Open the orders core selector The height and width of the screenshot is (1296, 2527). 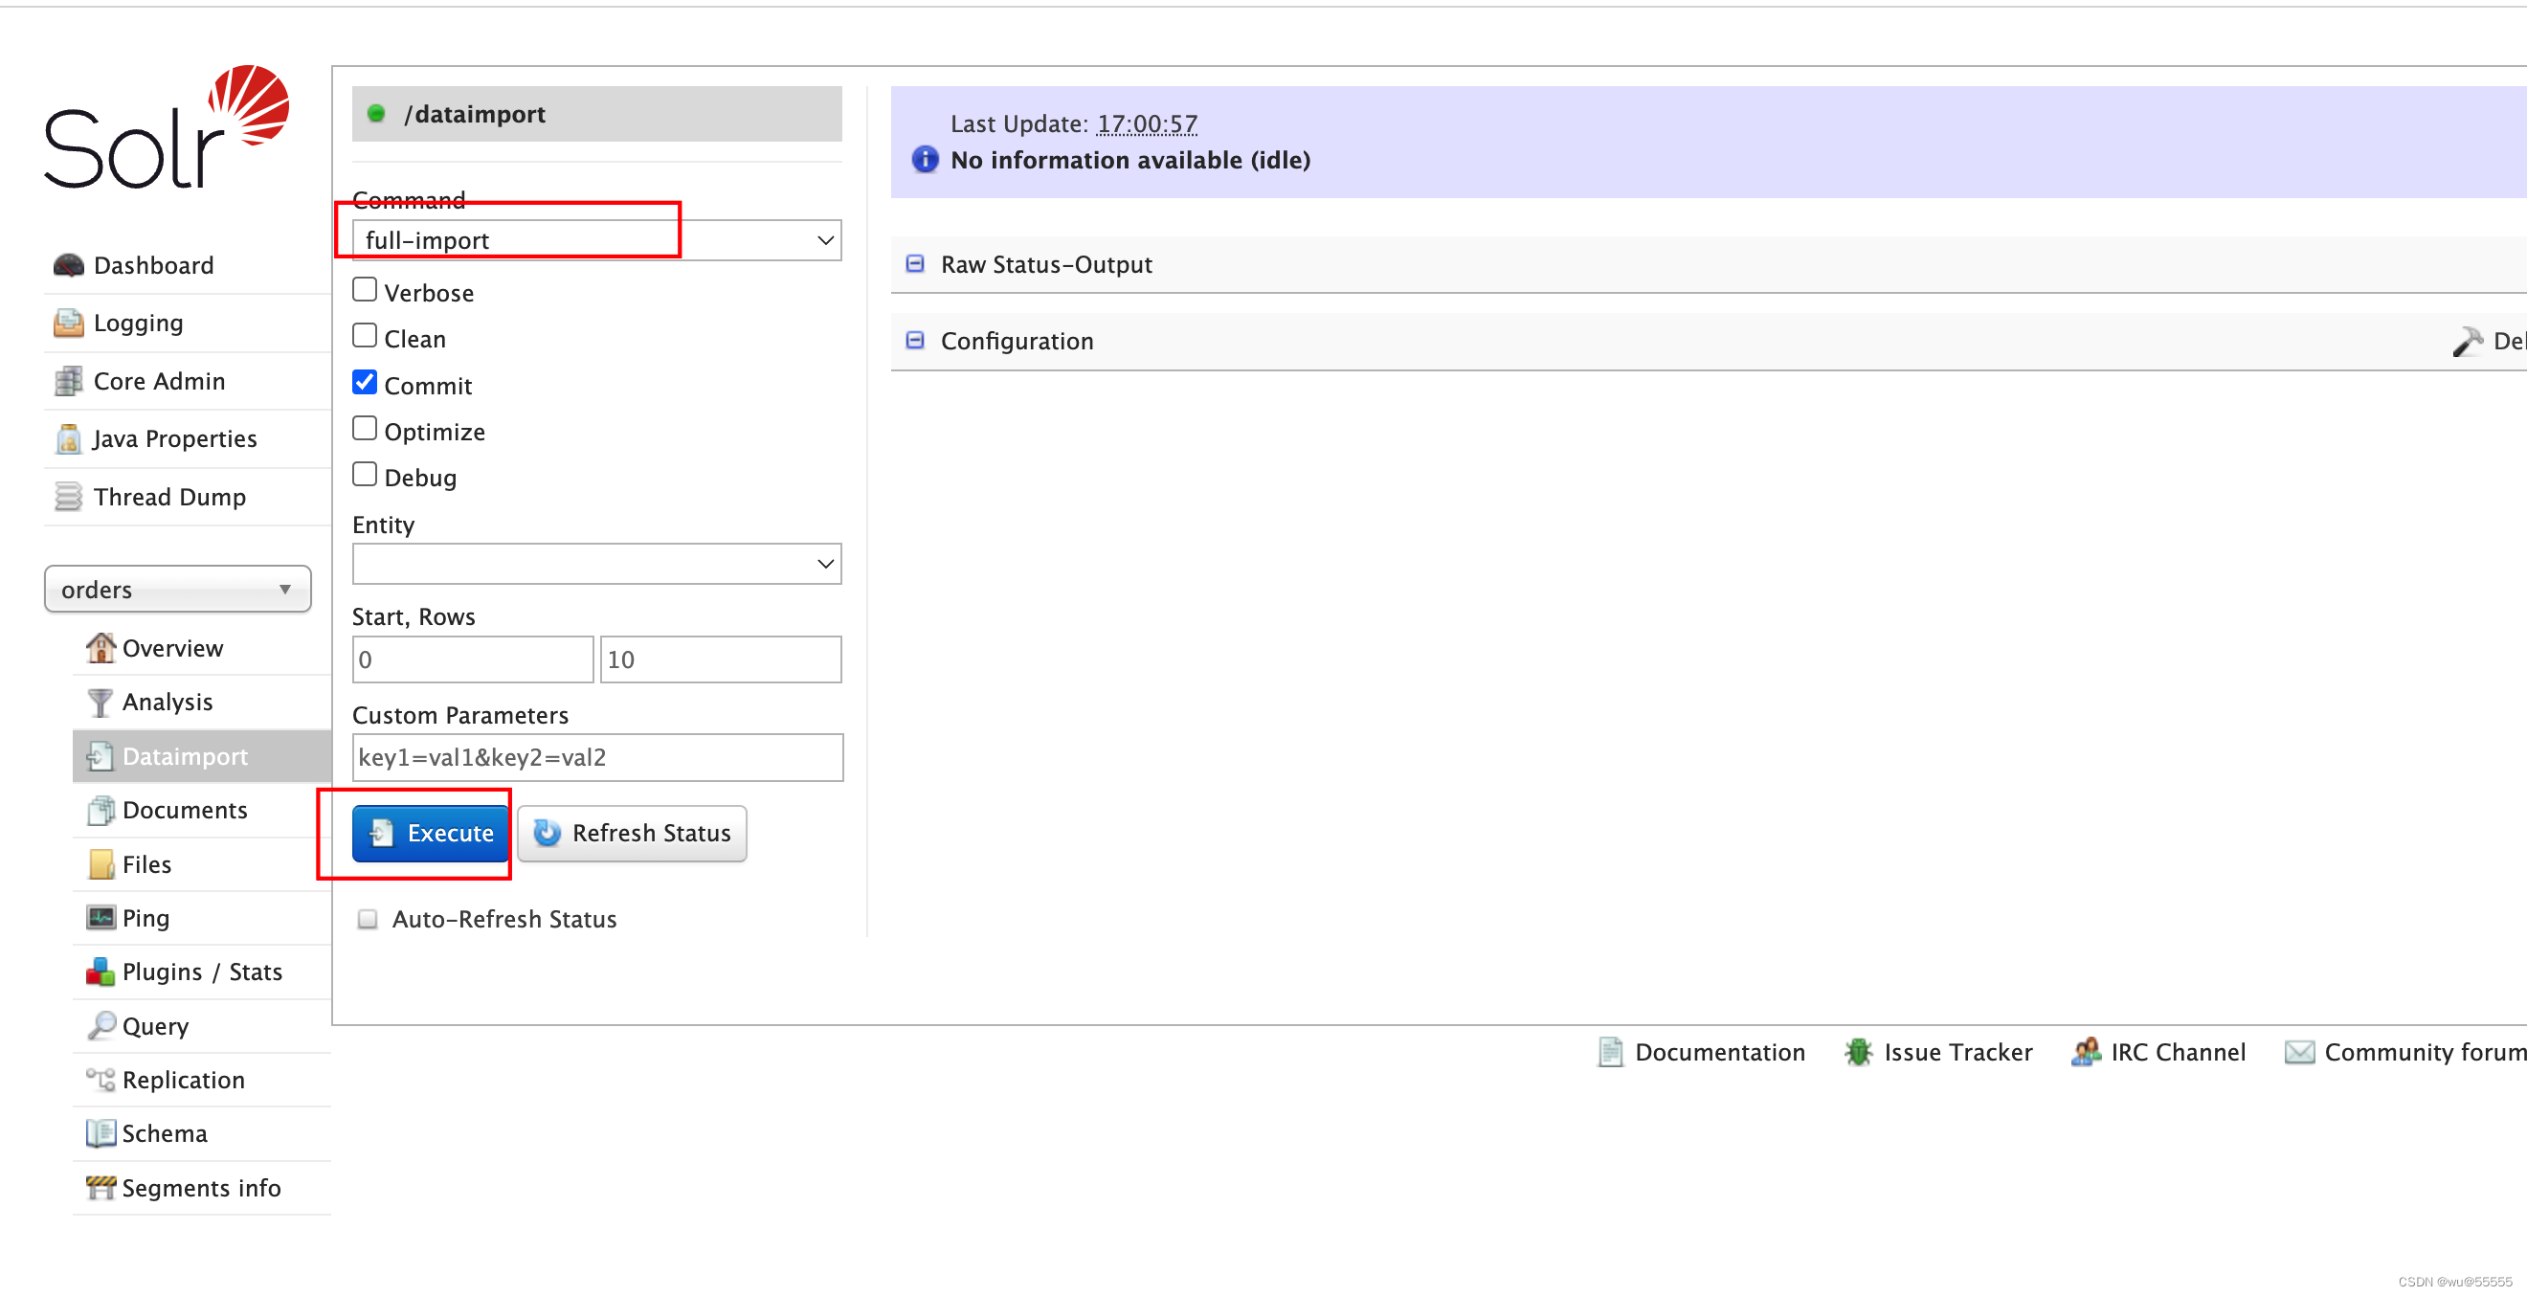tap(176, 590)
